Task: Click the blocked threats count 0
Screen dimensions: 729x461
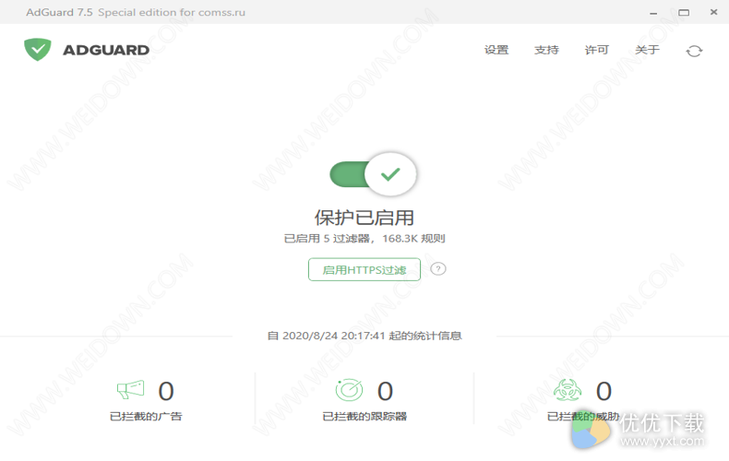Action: coord(604,391)
